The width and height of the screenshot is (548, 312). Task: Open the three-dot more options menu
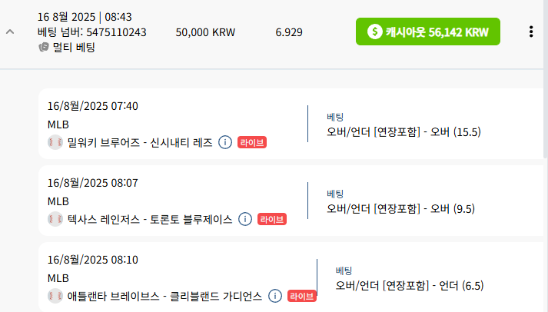pyautogui.click(x=531, y=32)
